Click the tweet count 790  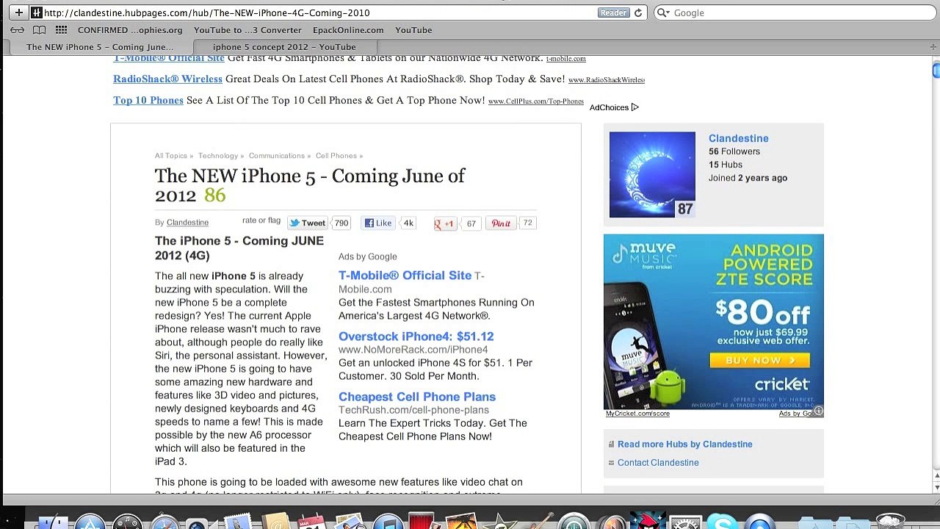point(341,223)
